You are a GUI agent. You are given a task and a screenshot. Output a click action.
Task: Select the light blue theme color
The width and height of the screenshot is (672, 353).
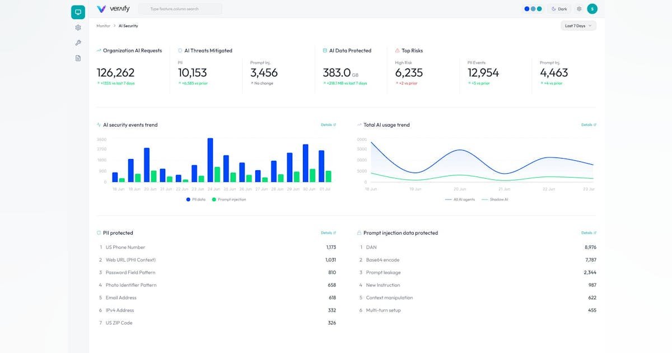coord(533,9)
